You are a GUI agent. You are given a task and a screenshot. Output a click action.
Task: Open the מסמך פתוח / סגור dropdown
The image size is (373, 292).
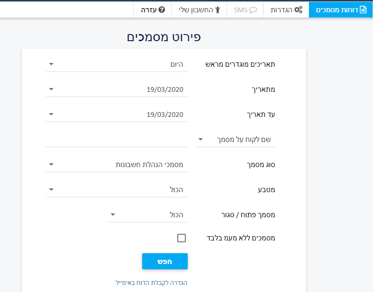147,215
